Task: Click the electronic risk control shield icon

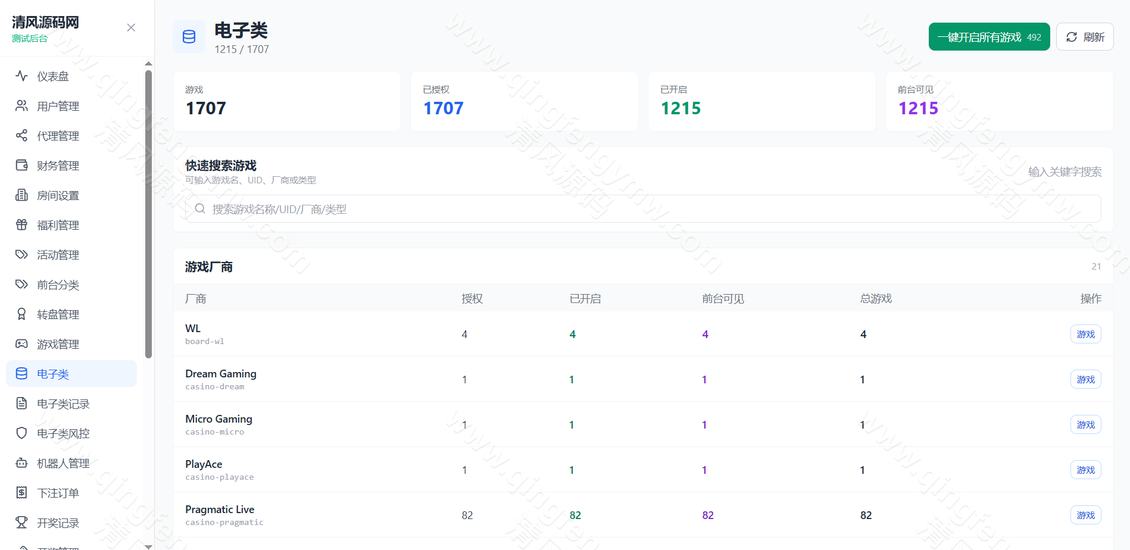Action: tap(21, 433)
